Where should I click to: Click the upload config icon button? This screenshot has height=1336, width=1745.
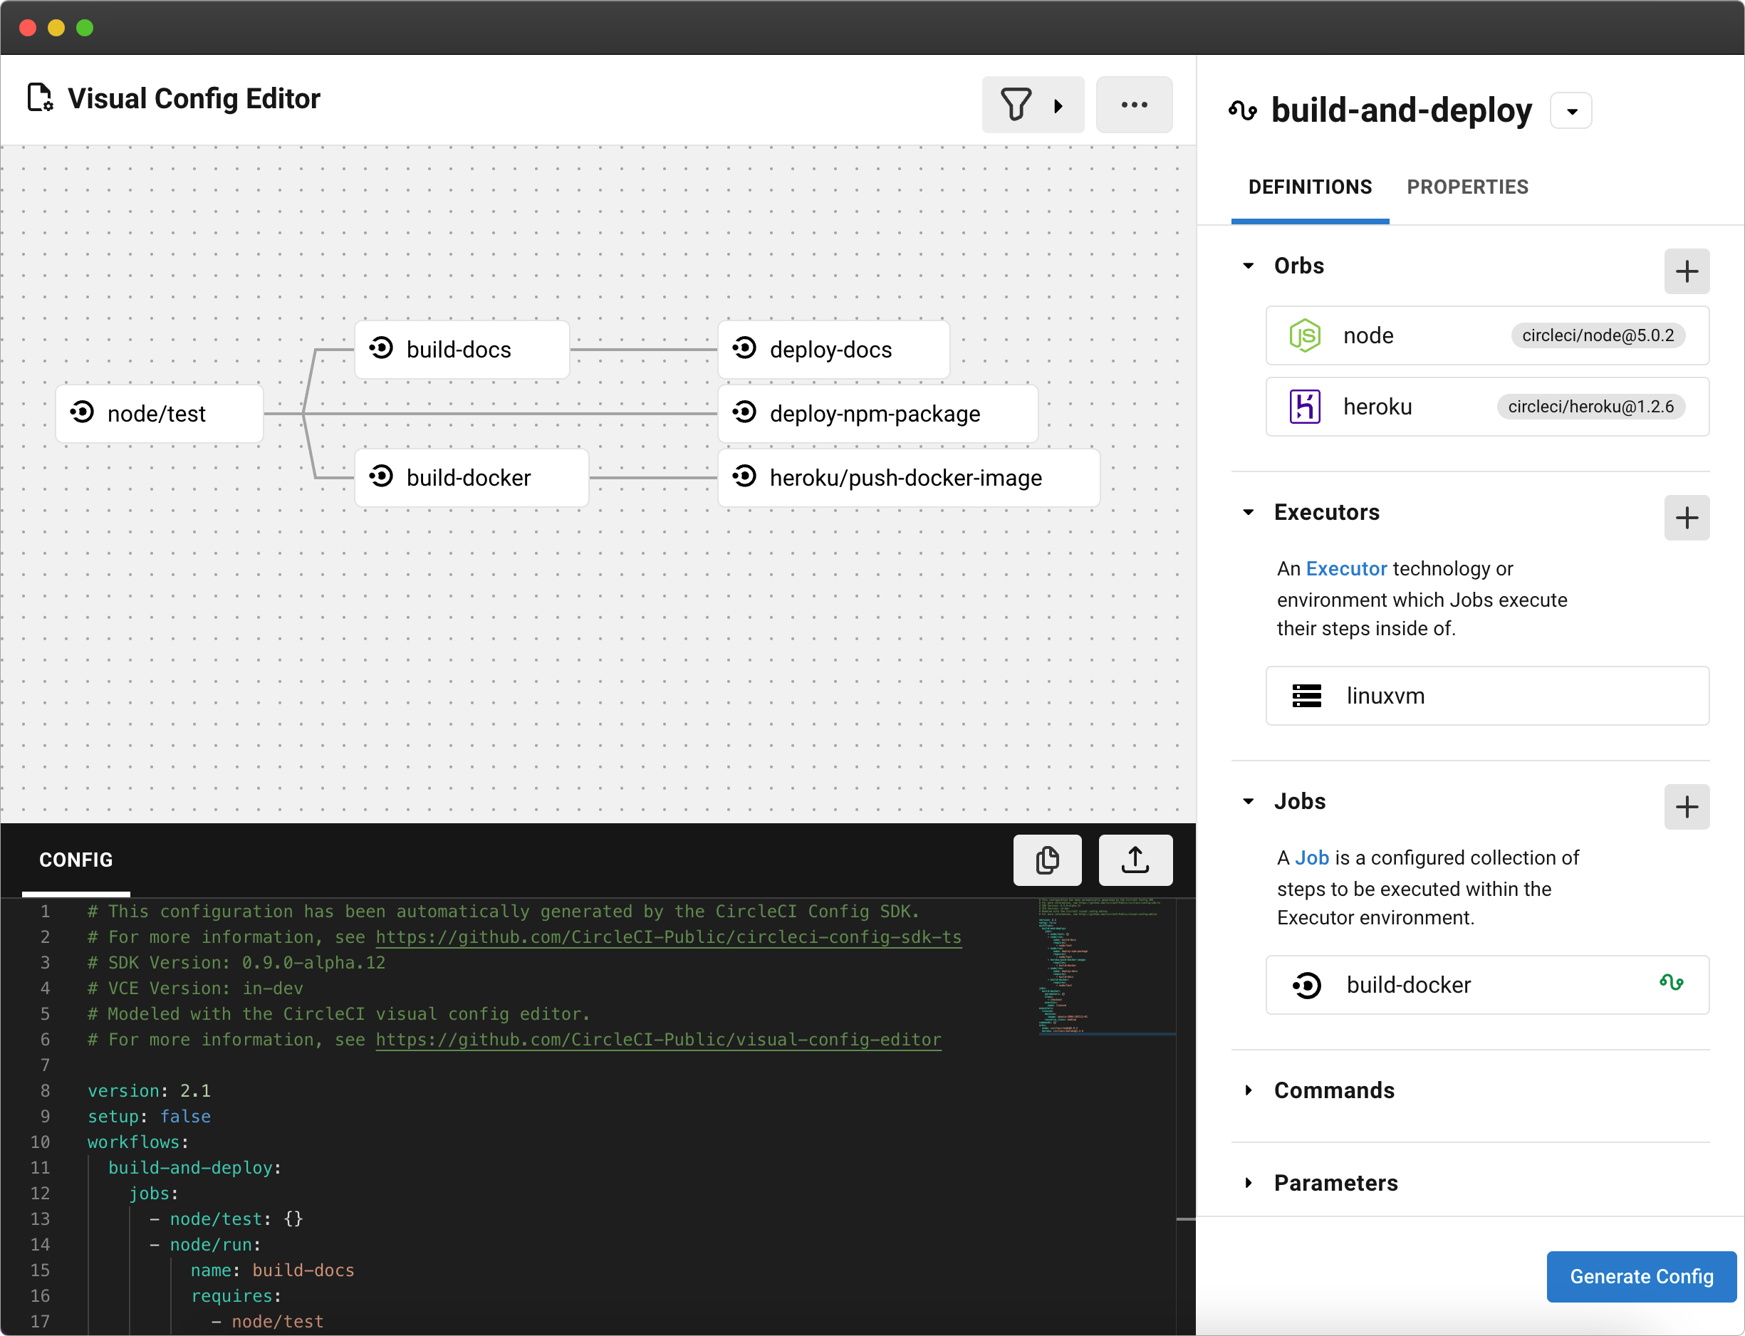(x=1135, y=860)
